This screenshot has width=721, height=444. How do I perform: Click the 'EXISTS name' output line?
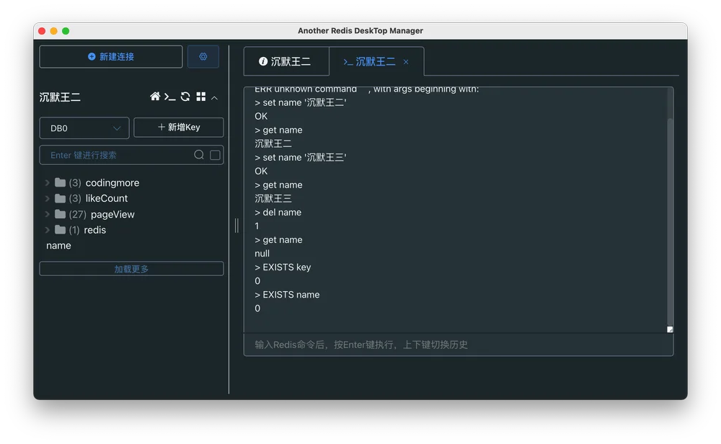click(x=287, y=295)
